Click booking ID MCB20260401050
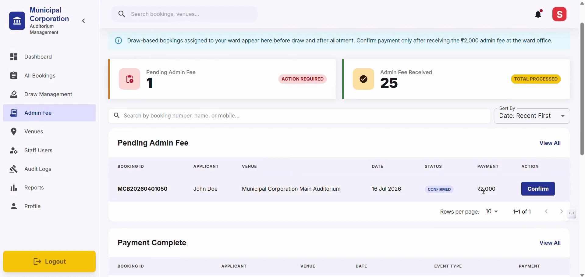Viewport: 585px width, 277px height. point(143,189)
